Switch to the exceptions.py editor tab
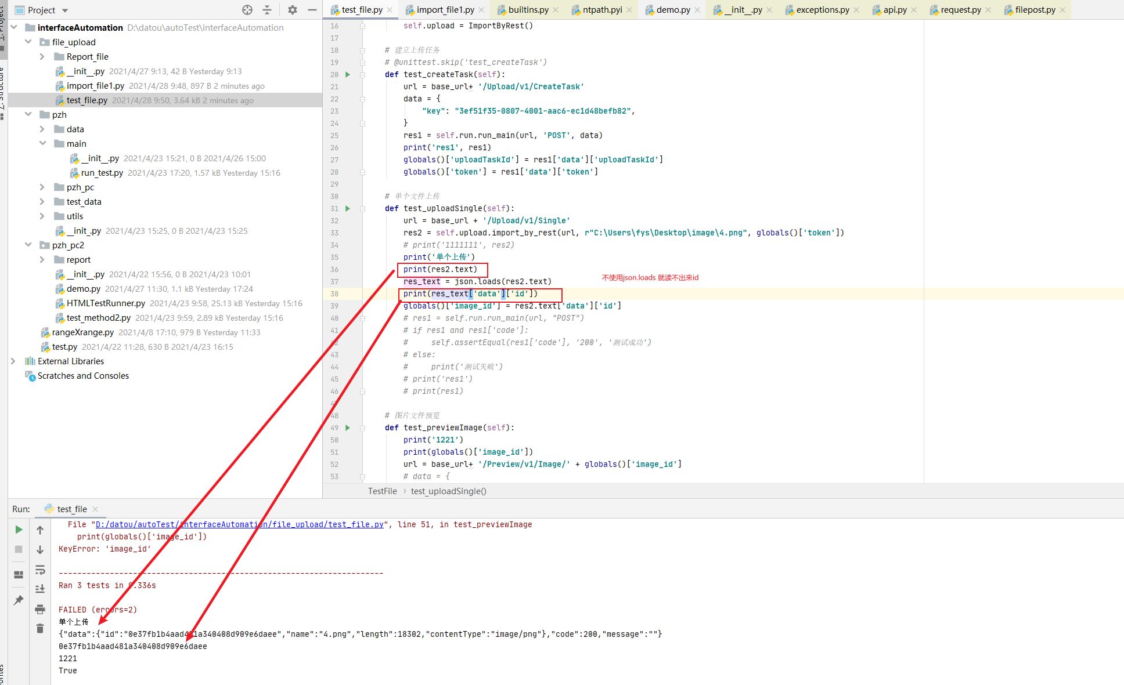Image resolution: width=1124 pixels, height=685 pixels. click(821, 10)
